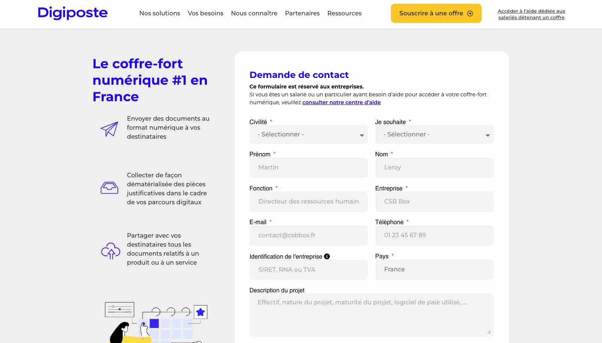
Task: Click the Envoyer des documents text
Action: tap(168, 127)
